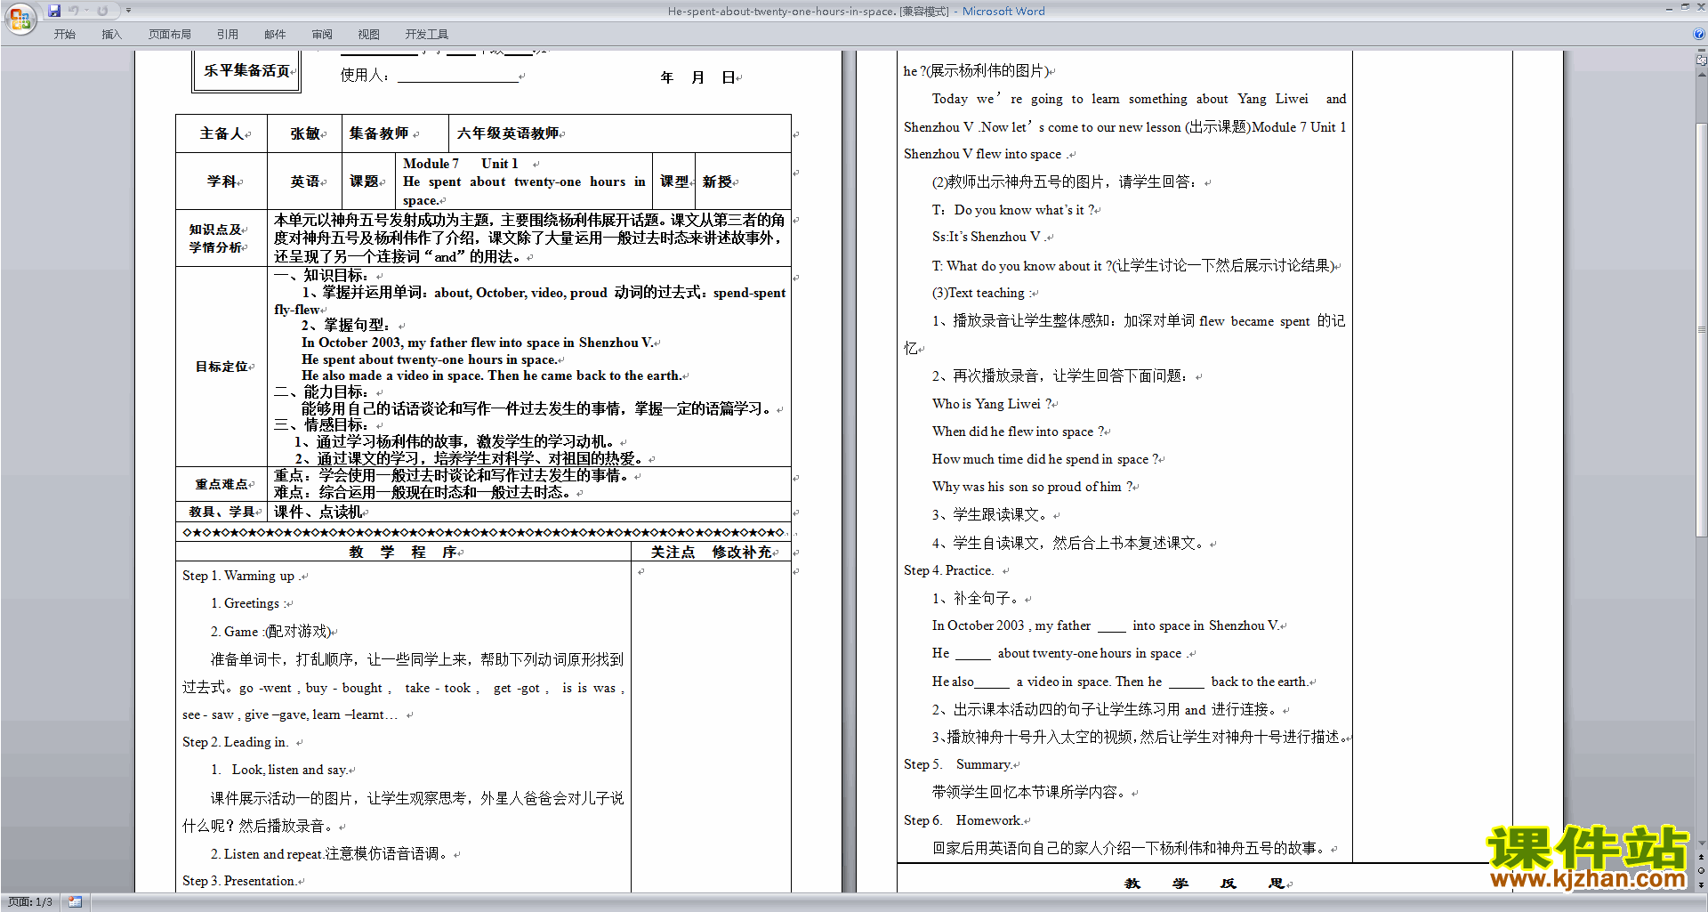Screen dimensions: 1708x912
Task: Switch to the 引用 tab
Action: click(x=228, y=34)
